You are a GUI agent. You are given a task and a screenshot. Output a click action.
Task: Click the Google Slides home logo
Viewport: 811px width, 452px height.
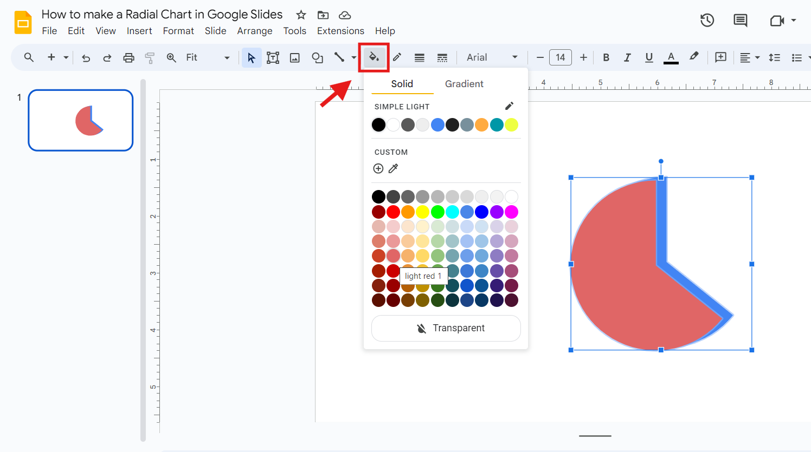point(23,23)
